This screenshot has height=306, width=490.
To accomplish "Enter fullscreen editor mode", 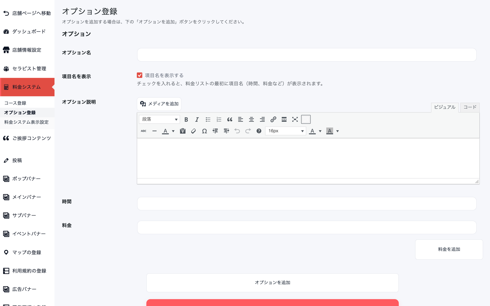I will 295,119.
